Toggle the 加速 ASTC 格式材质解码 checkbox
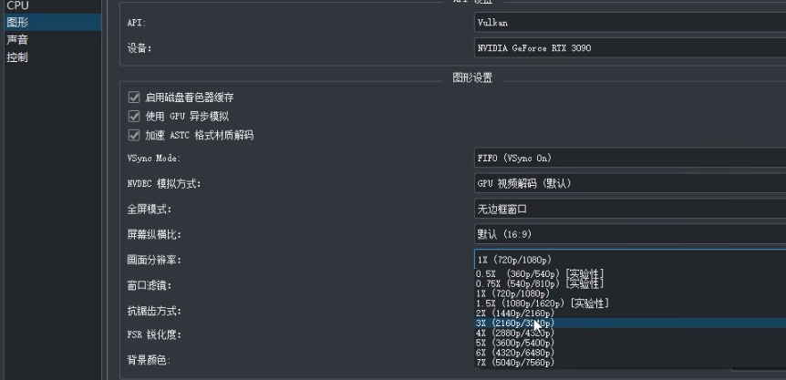This screenshot has height=380, width=786. click(x=134, y=135)
